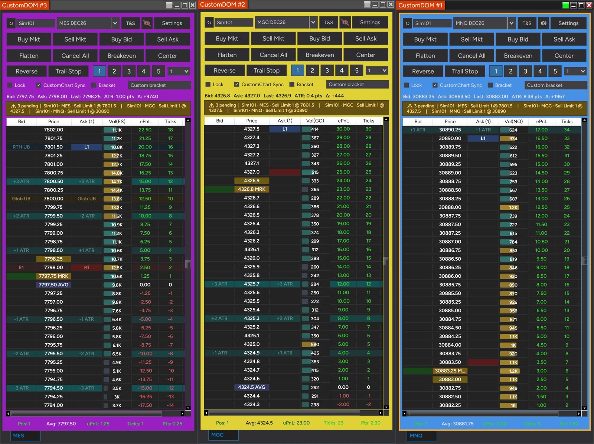Click the scroll-left arrow under the MGC ladder
This screenshot has height=444, width=594.
pyautogui.click(x=206, y=413)
